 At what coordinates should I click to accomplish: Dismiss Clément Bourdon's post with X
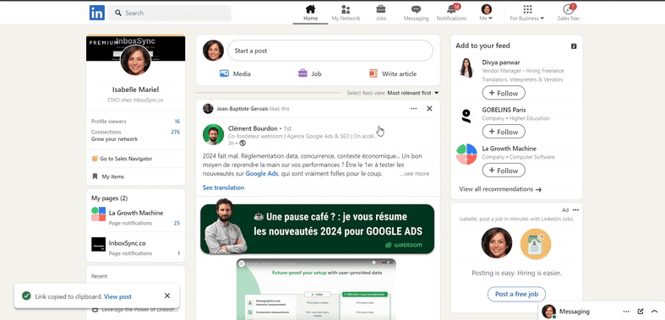[x=429, y=109]
